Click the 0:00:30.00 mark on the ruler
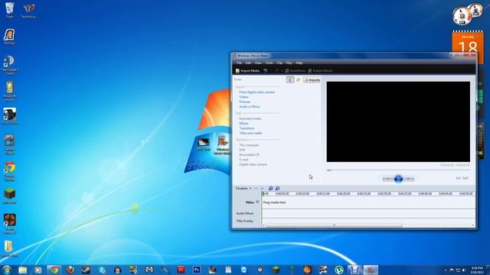Image resolution: width=490 pixels, height=275 pixels. [384, 193]
